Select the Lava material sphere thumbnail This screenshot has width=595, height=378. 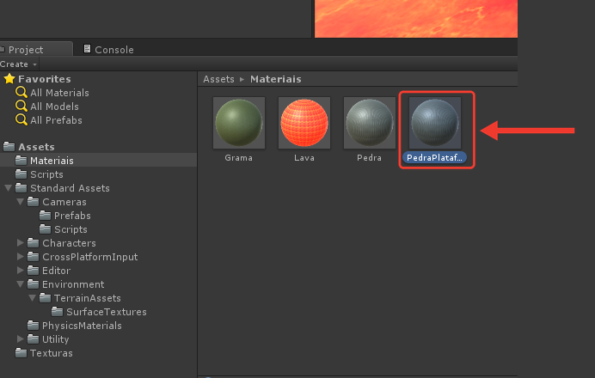(x=304, y=123)
